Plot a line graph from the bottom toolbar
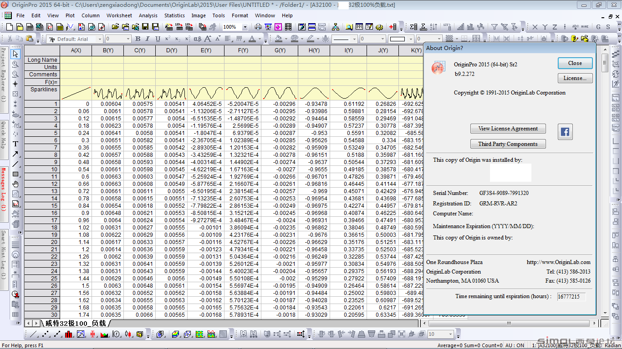622x349 pixels. coord(33,334)
